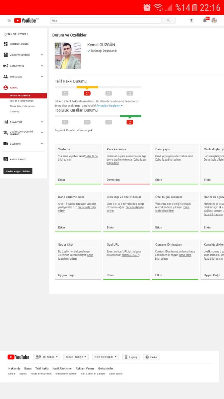
Task: Open the Ayrıntıları inceleyin dropdown
Action: (x=110, y=105)
